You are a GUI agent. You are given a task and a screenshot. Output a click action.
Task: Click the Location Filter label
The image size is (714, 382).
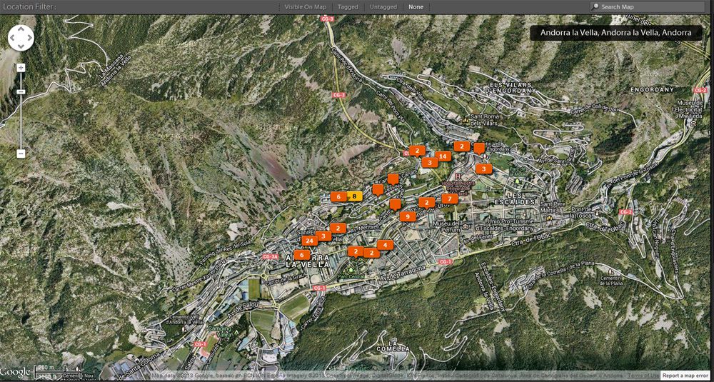[x=28, y=7]
